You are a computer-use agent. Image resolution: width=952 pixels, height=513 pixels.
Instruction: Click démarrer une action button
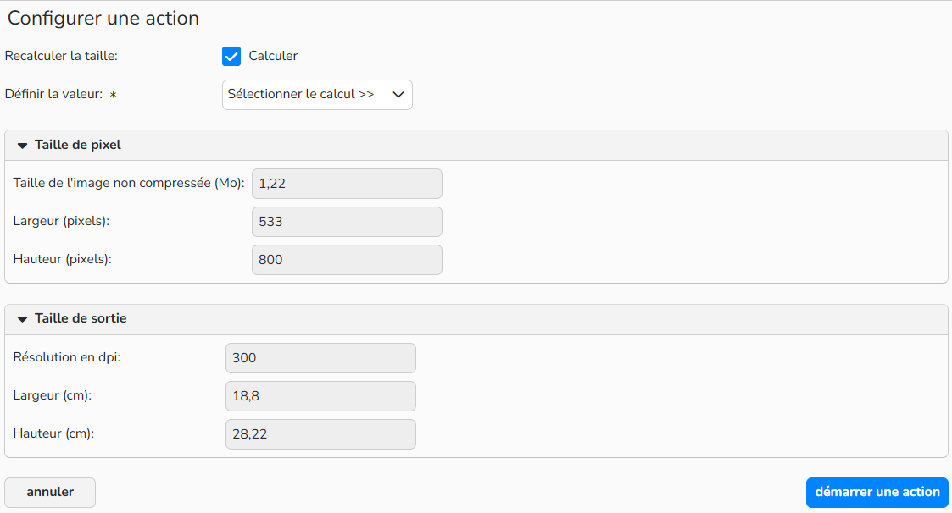click(877, 493)
